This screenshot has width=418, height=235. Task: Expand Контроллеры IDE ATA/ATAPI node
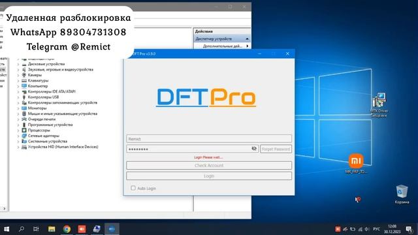(x=18, y=92)
